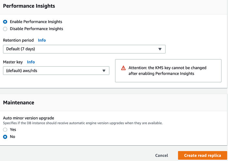228x161 pixels.
Task: Open Info link next to Master key
Action: point(31,62)
